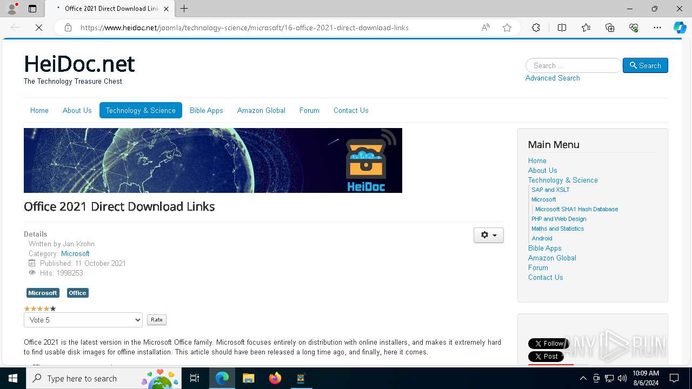Open Technology & Science sidebar link
The width and height of the screenshot is (692, 389).
(x=563, y=180)
